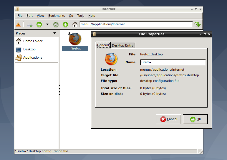Click the Home folder toolbar icon
227x160 pixels.
click(75, 24)
